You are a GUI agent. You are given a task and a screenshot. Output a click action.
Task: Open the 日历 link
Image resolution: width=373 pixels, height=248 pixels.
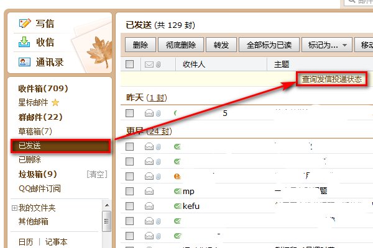tap(25, 242)
